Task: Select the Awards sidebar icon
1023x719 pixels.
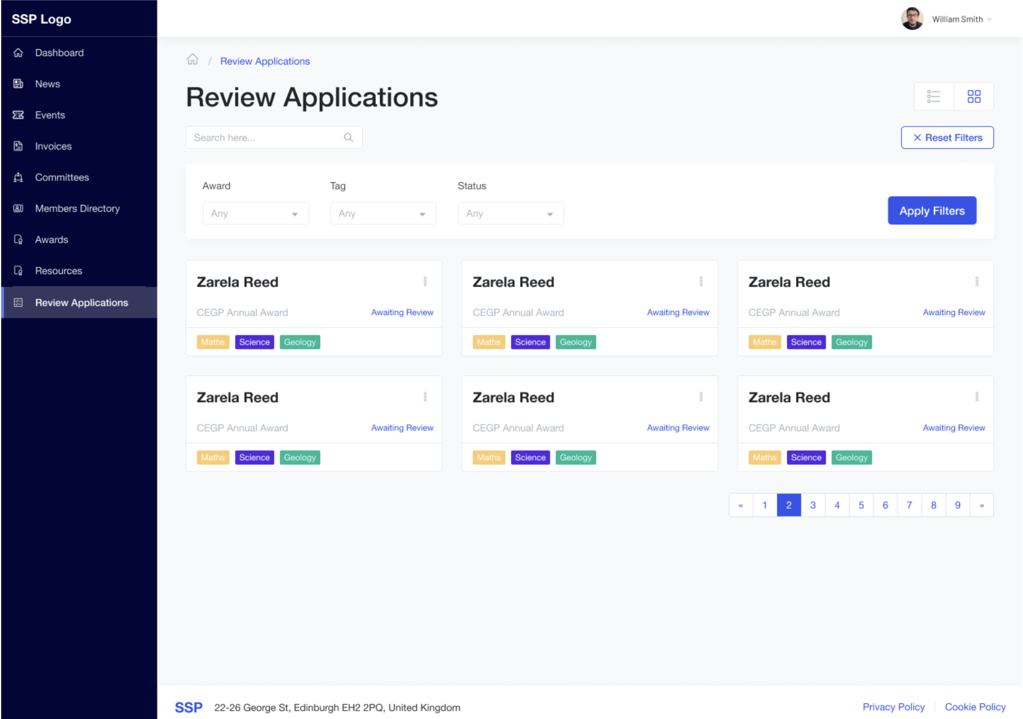Action: [x=18, y=240]
